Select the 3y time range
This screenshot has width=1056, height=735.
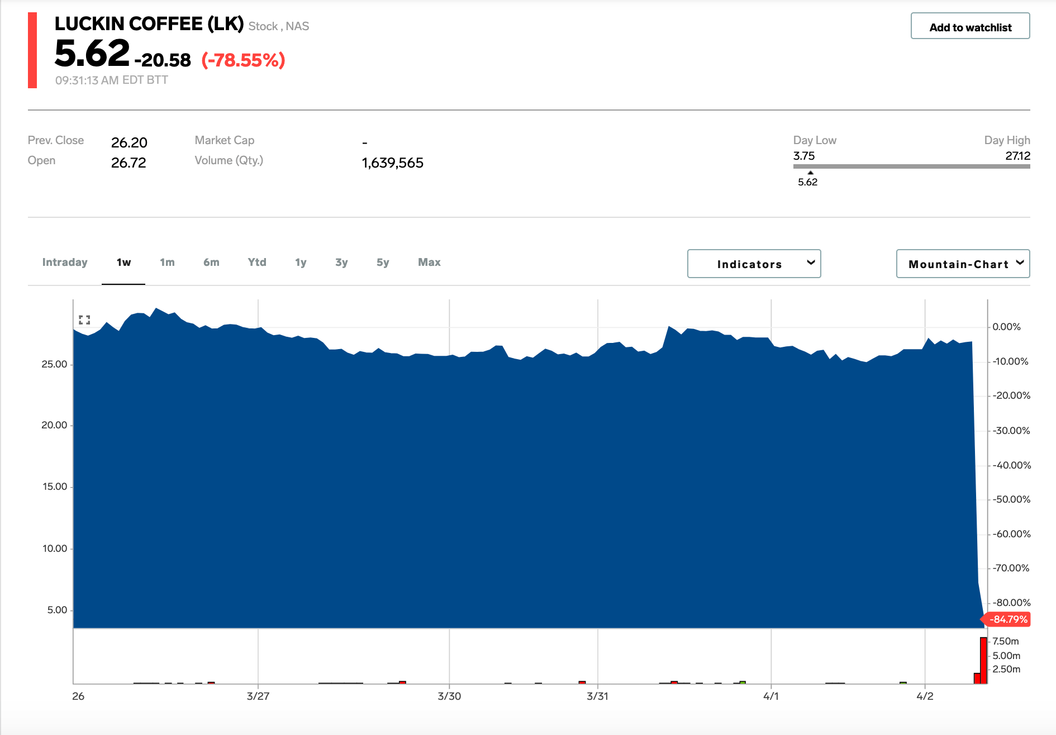tap(341, 262)
